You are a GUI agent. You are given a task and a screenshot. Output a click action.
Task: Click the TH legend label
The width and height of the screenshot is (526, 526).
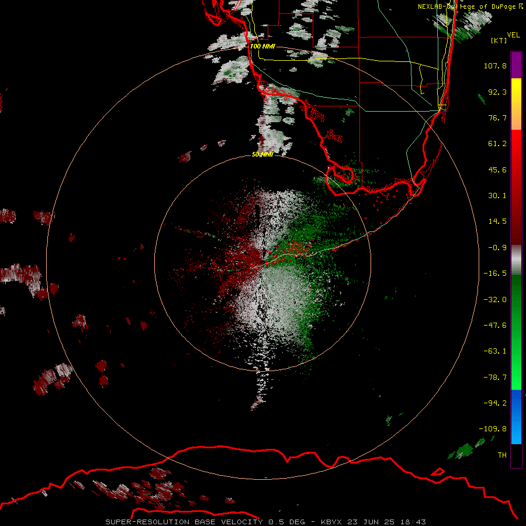pyautogui.click(x=502, y=455)
